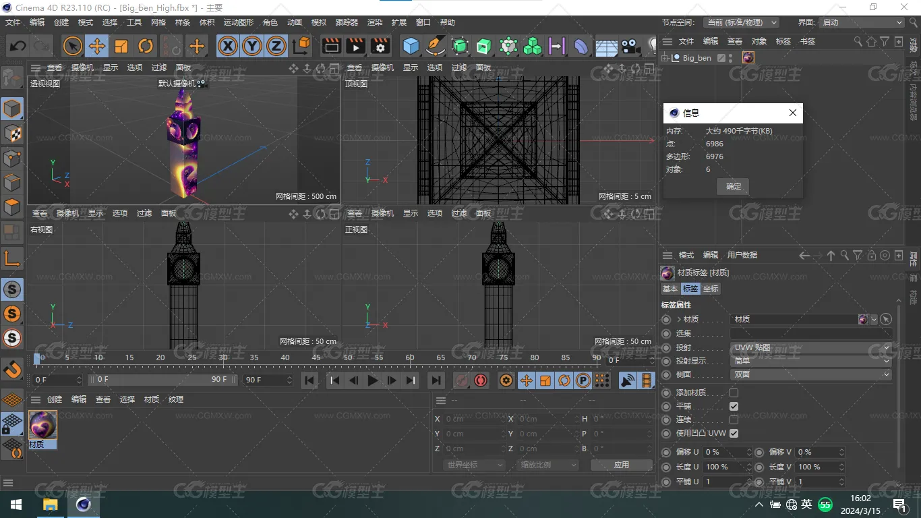Image resolution: width=921 pixels, height=518 pixels.
Task: Render to Picture Viewer
Action: tap(355, 46)
